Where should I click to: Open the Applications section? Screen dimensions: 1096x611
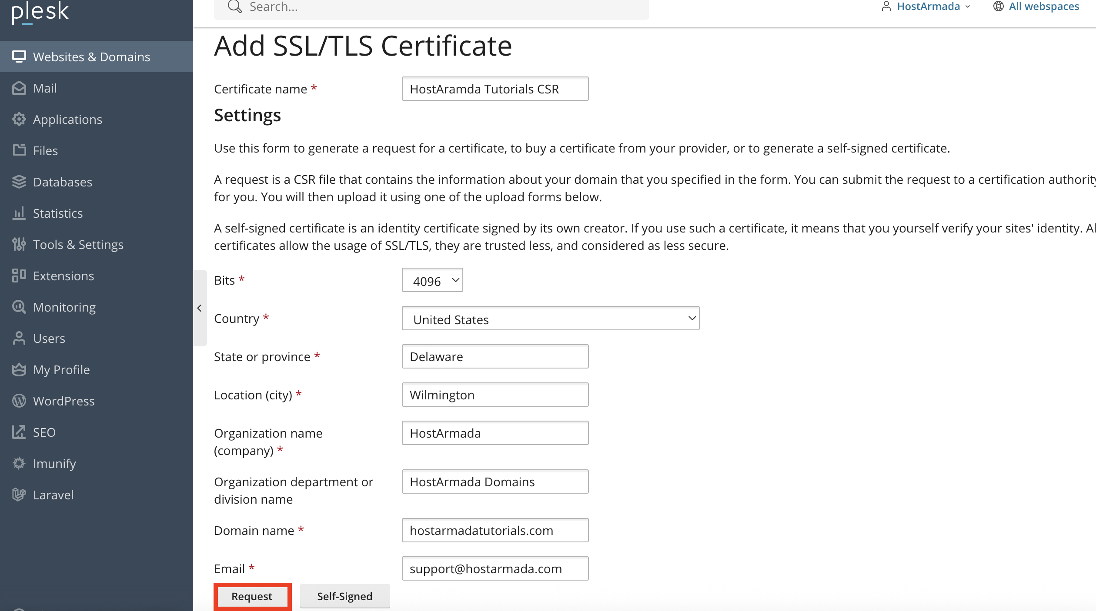click(x=67, y=119)
